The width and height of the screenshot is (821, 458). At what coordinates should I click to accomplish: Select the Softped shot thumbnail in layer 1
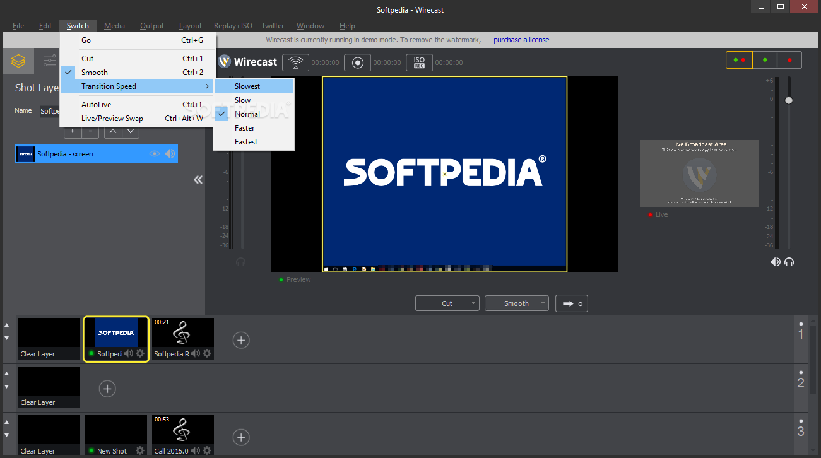click(116, 339)
